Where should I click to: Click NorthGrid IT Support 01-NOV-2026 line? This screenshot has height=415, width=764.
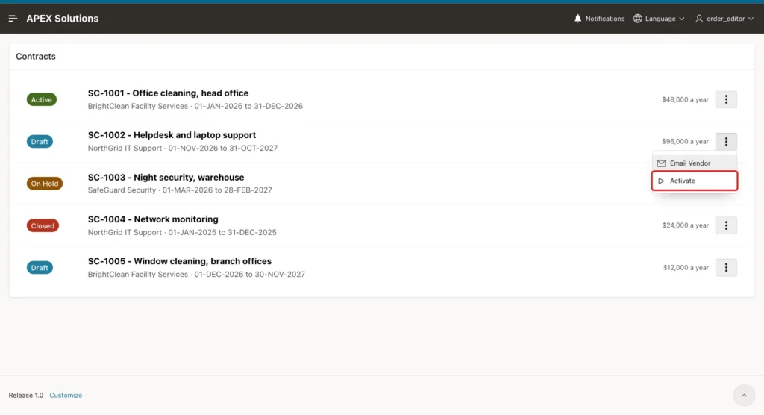183,149
